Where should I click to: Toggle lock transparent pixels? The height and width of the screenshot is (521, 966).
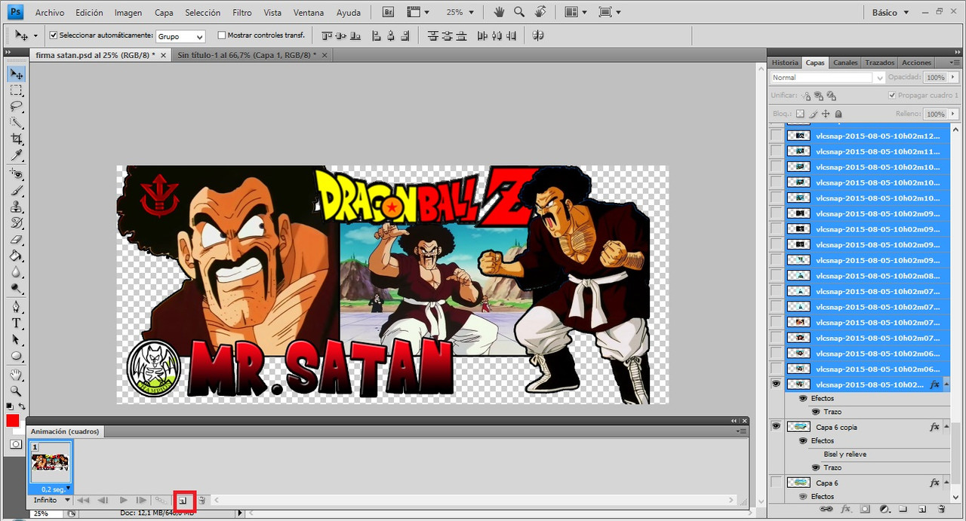(x=801, y=114)
